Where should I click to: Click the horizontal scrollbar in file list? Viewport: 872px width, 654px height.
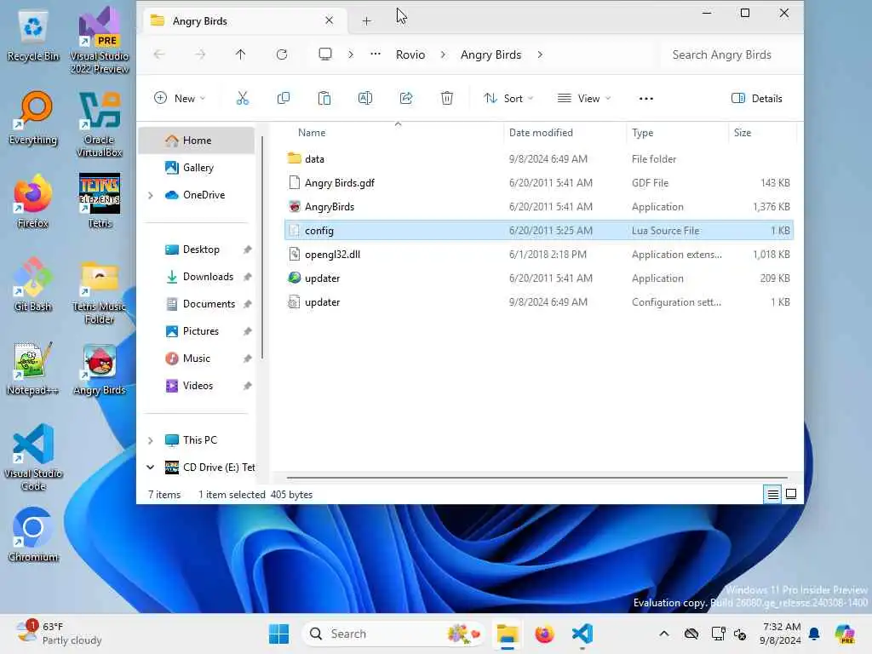pos(536,477)
